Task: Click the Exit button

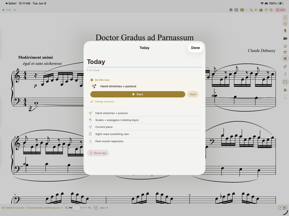Action: tap(281, 10)
